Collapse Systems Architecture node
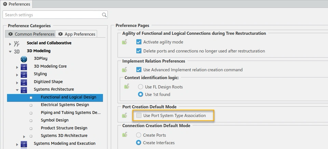This screenshot has height=149, width=328. point(17,90)
